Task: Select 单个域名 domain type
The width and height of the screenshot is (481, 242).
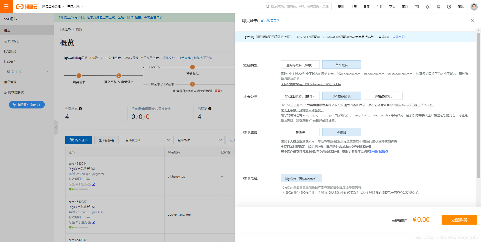Action: (x=341, y=65)
